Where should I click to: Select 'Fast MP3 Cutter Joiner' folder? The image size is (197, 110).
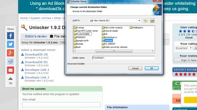click(86, 31)
